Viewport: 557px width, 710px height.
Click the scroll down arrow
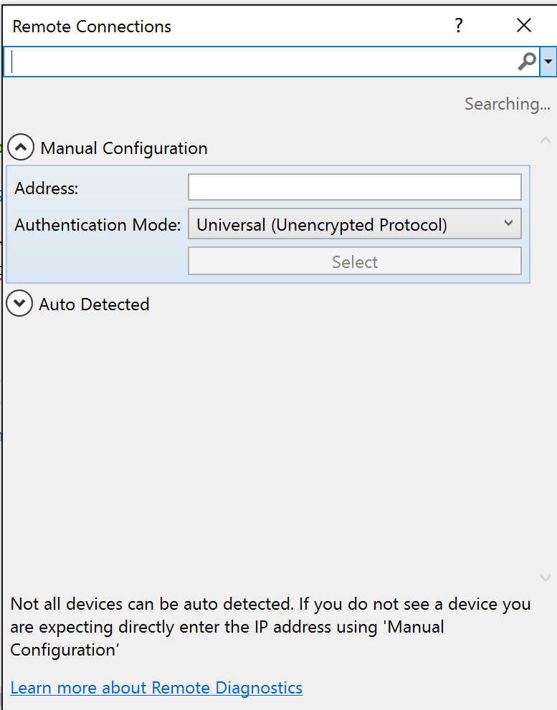(546, 577)
